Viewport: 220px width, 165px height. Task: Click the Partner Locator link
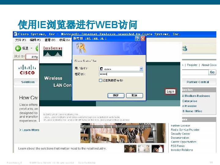[181, 126]
